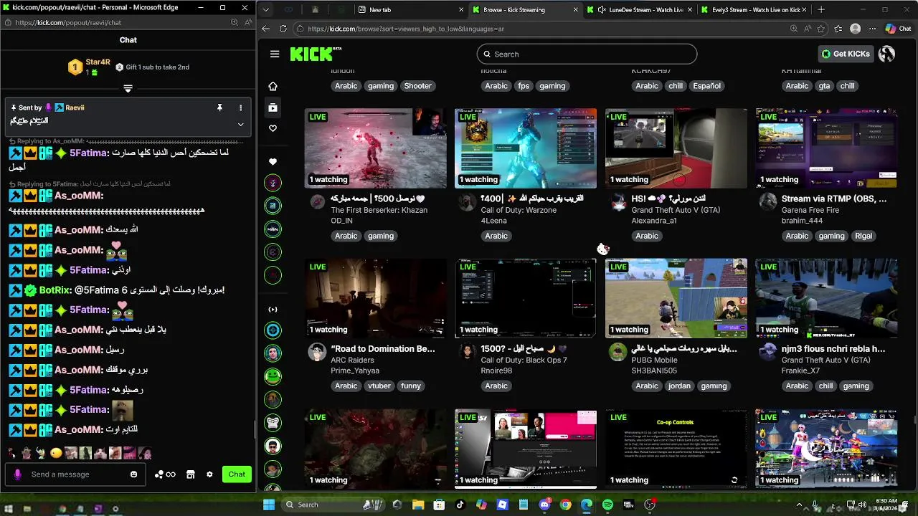918x516 pixels.
Task: Click the emoji picker in chat input
Action: pyautogui.click(x=133, y=474)
